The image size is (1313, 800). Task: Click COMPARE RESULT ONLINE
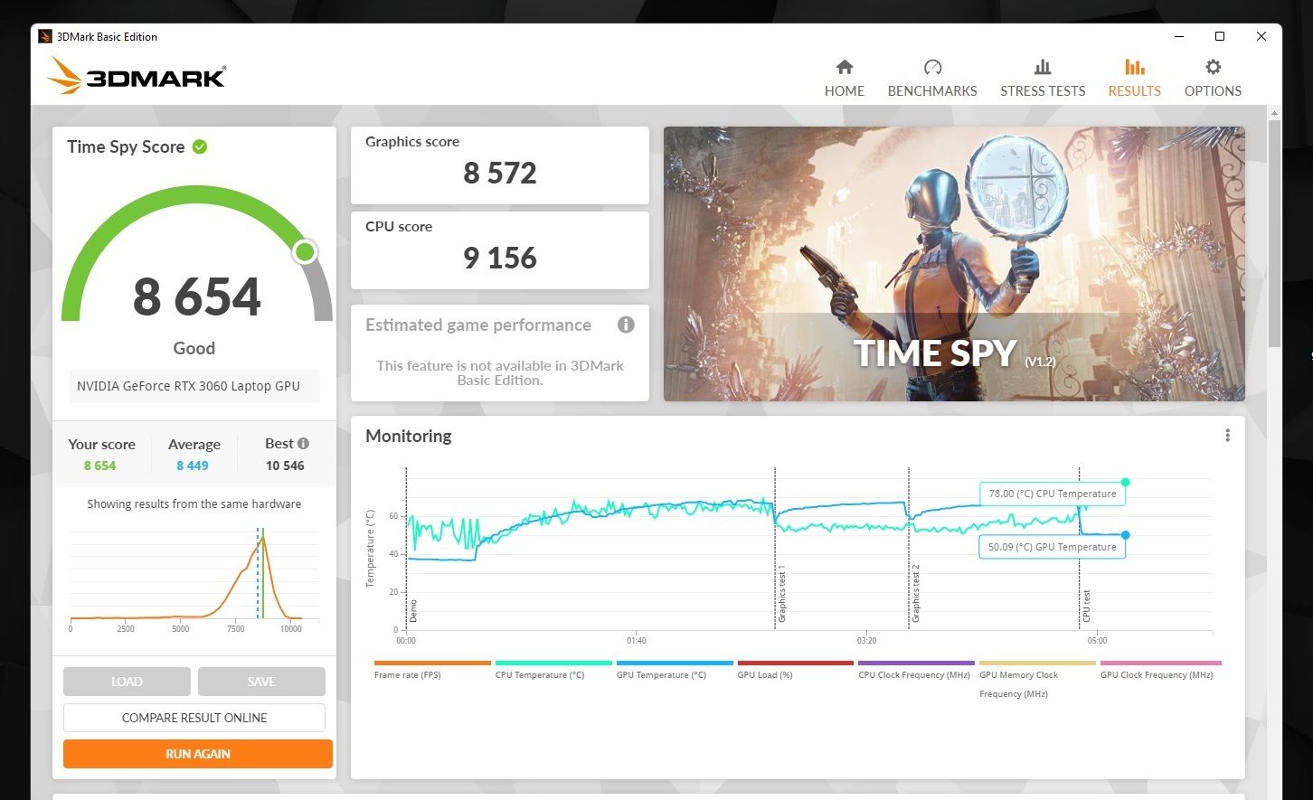194,718
